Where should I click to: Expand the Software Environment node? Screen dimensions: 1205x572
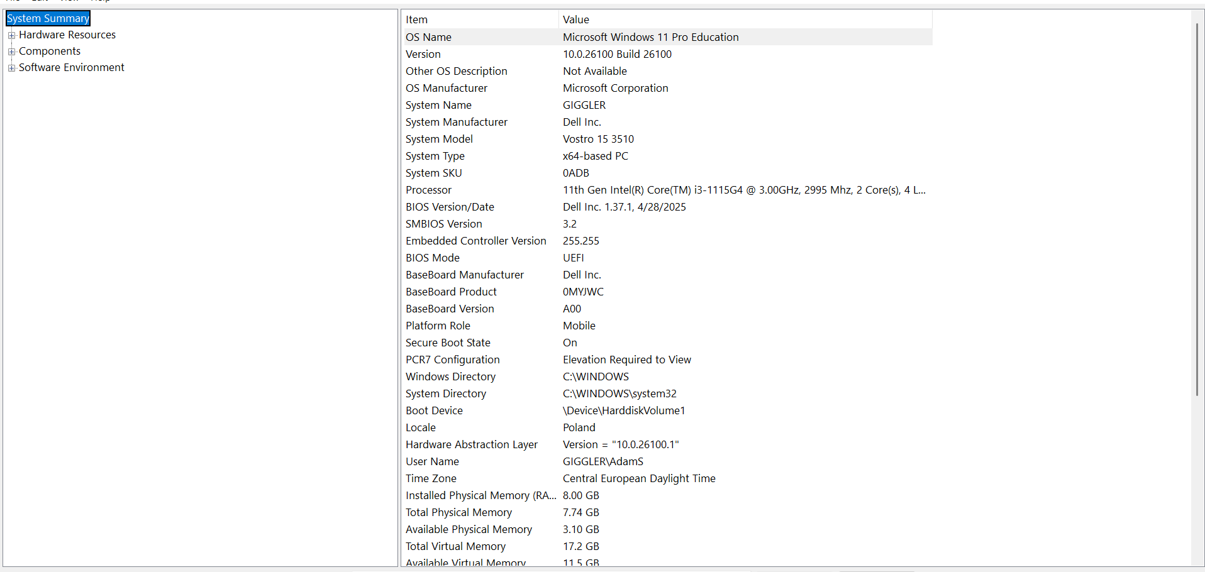click(x=11, y=68)
